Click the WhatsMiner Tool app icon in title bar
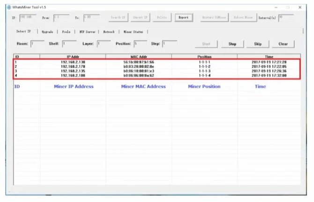This screenshot has width=314, height=202. pyautogui.click(x=9, y=7)
